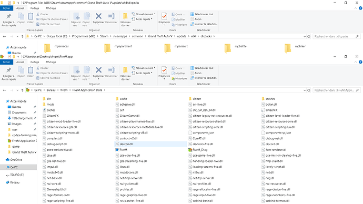Select Documents in FiveM window sidebar
Image resolution: width=363 pixels, height=204 pixels.
pyautogui.click(x=19, y=113)
